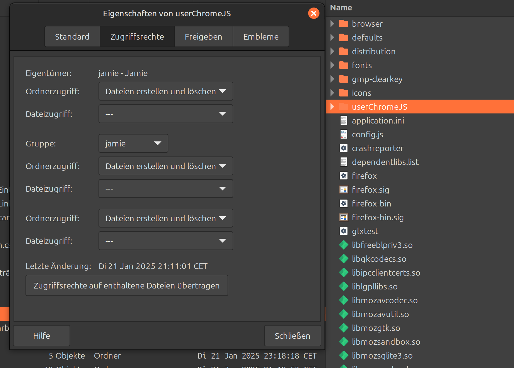The image size is (514, 368).
Task: Click the firefox-bin executable icon
Action: pos(343,204)
